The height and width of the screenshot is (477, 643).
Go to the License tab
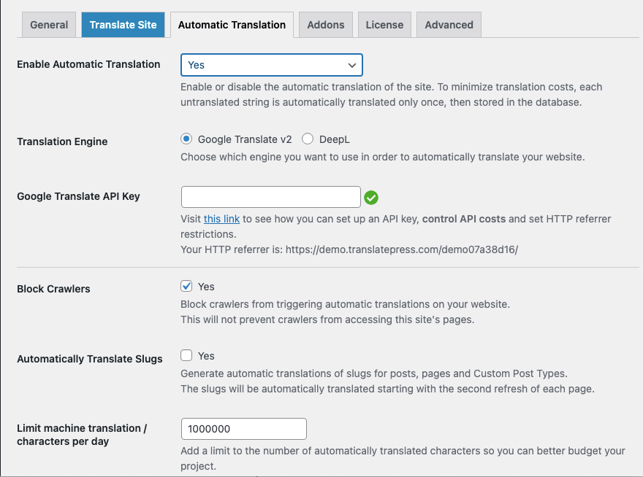tap(384, 25)
